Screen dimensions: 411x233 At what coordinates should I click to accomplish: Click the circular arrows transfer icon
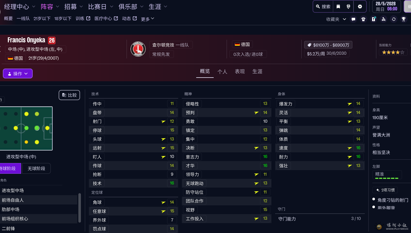(394, 19)
